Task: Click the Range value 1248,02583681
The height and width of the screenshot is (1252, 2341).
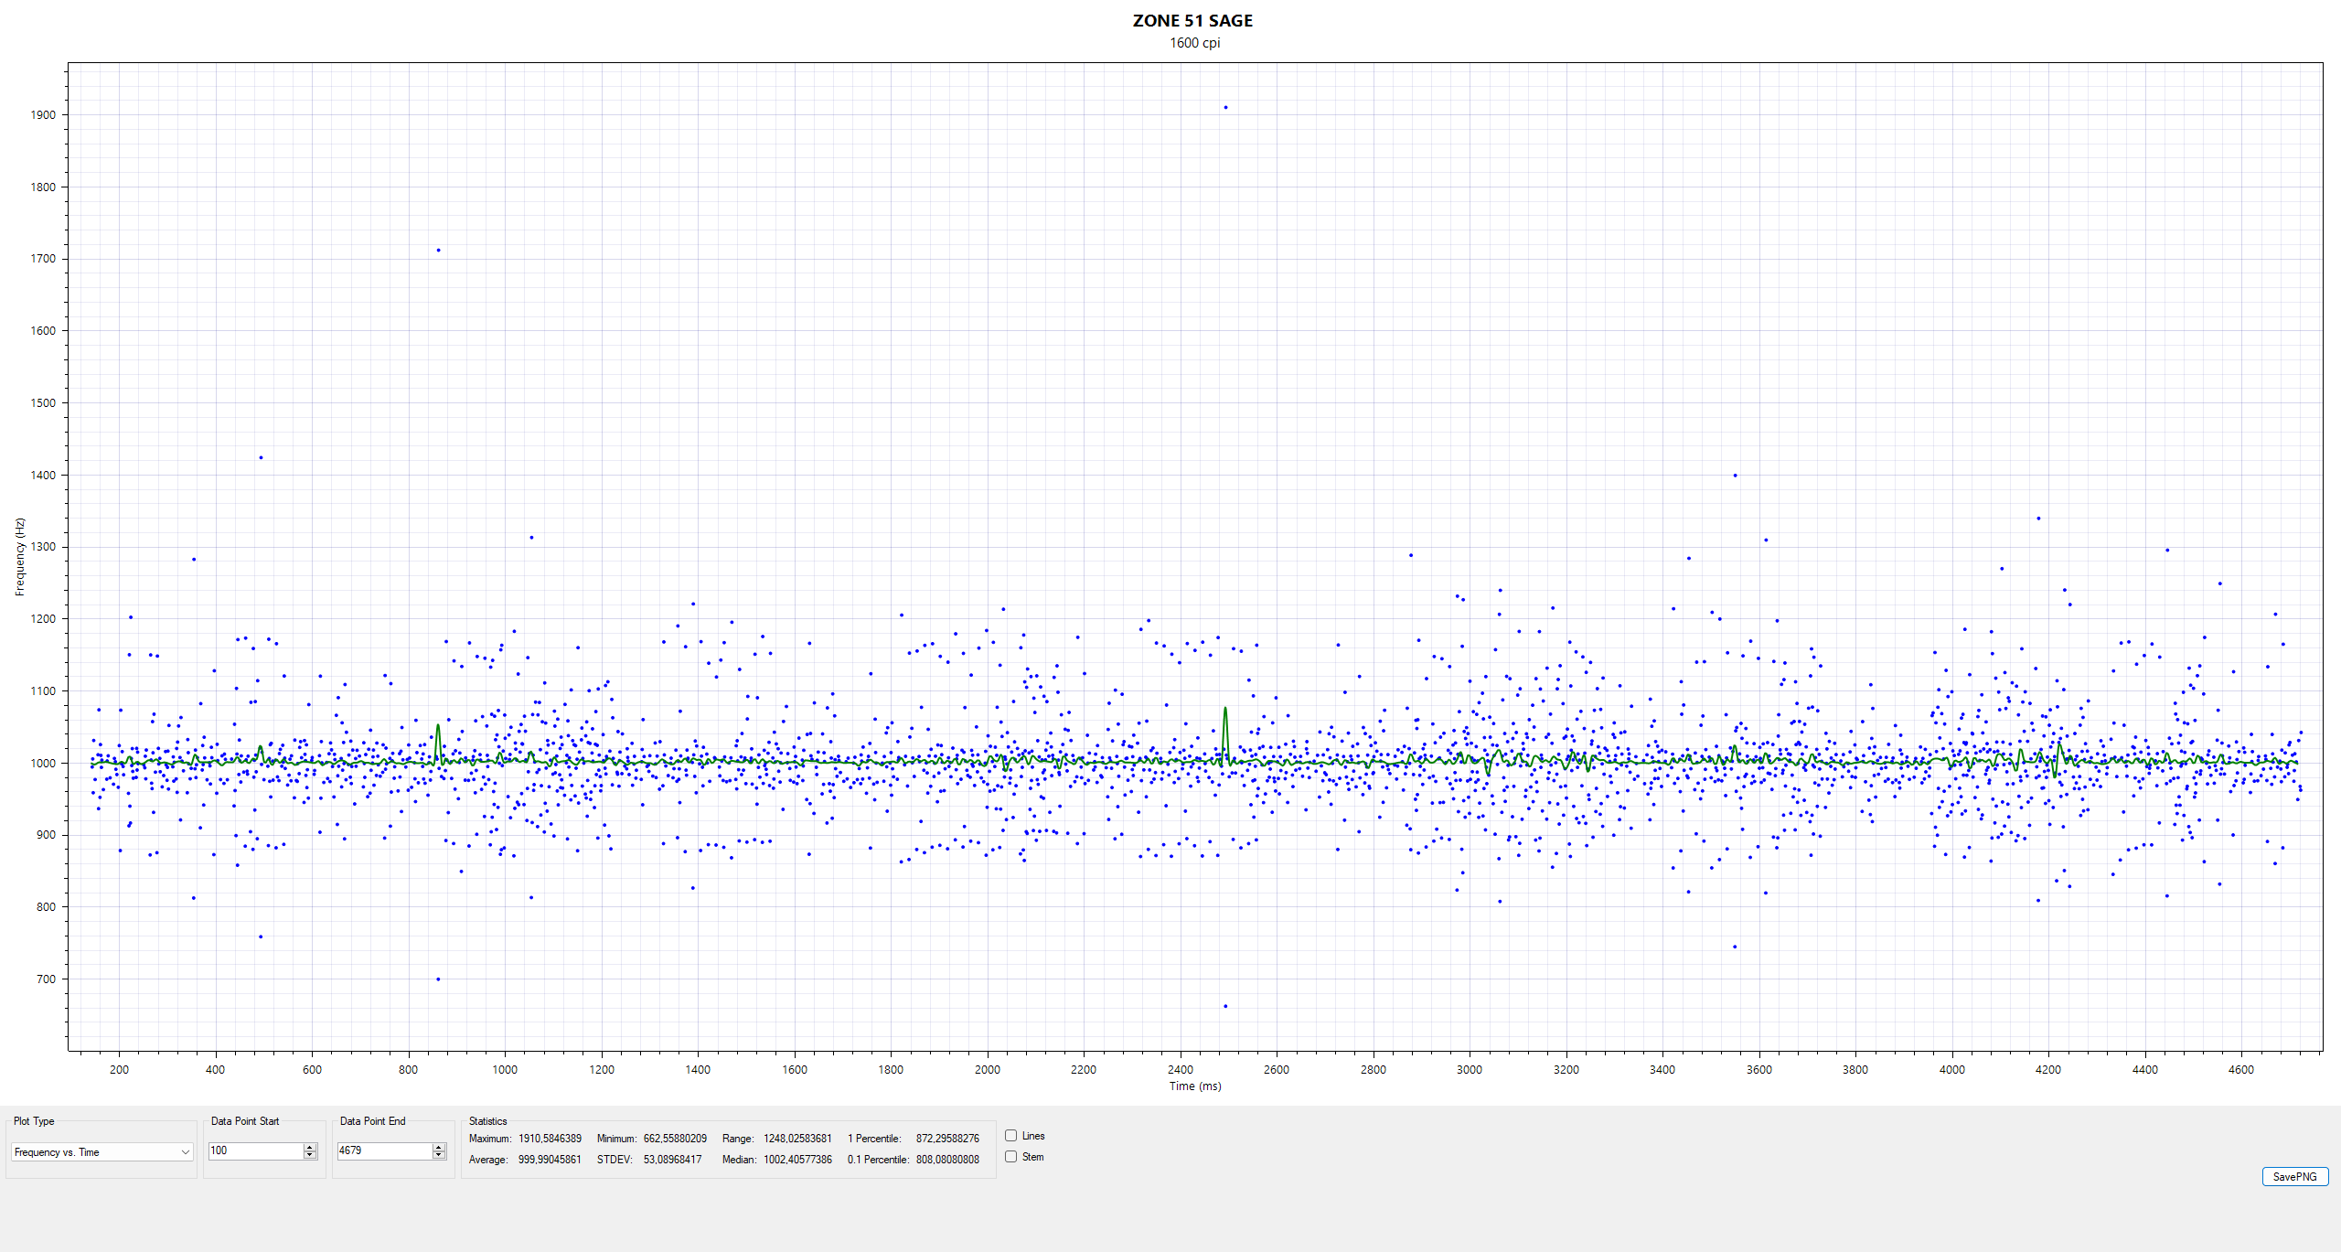Action: click(x=797, y=1139)
